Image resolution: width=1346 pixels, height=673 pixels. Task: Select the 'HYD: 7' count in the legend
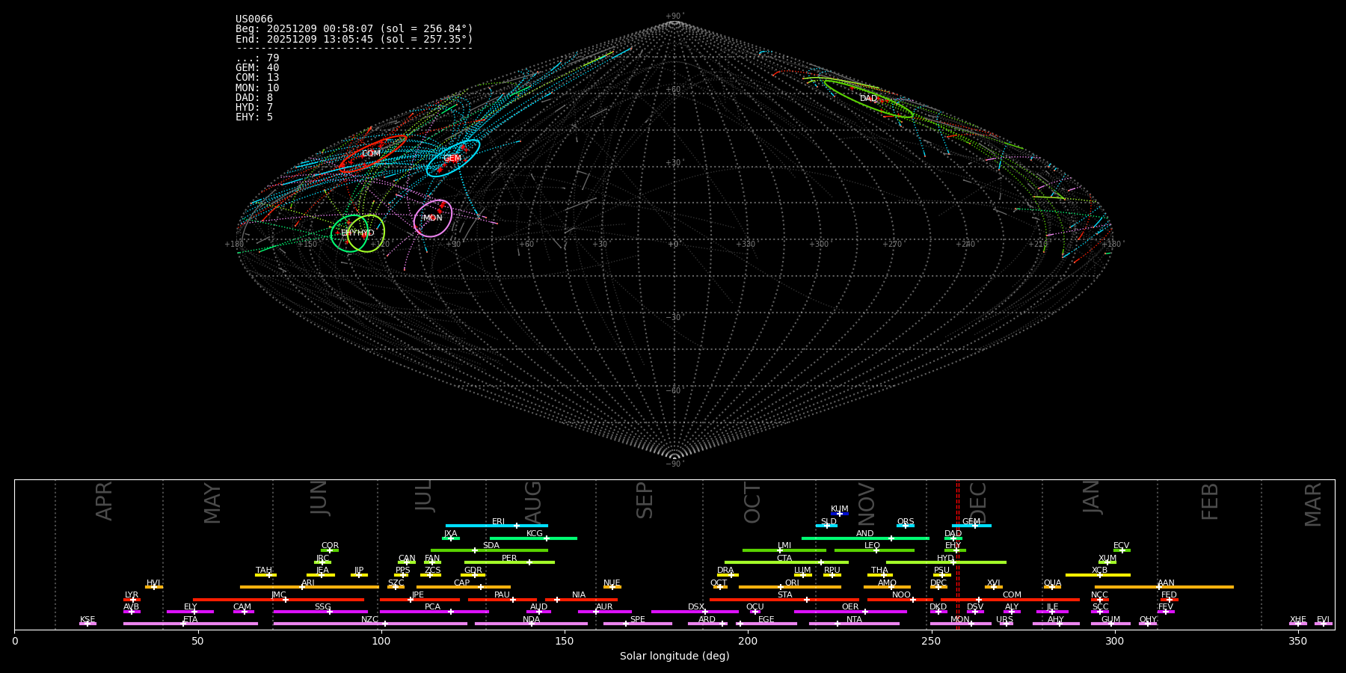[254, 108]
